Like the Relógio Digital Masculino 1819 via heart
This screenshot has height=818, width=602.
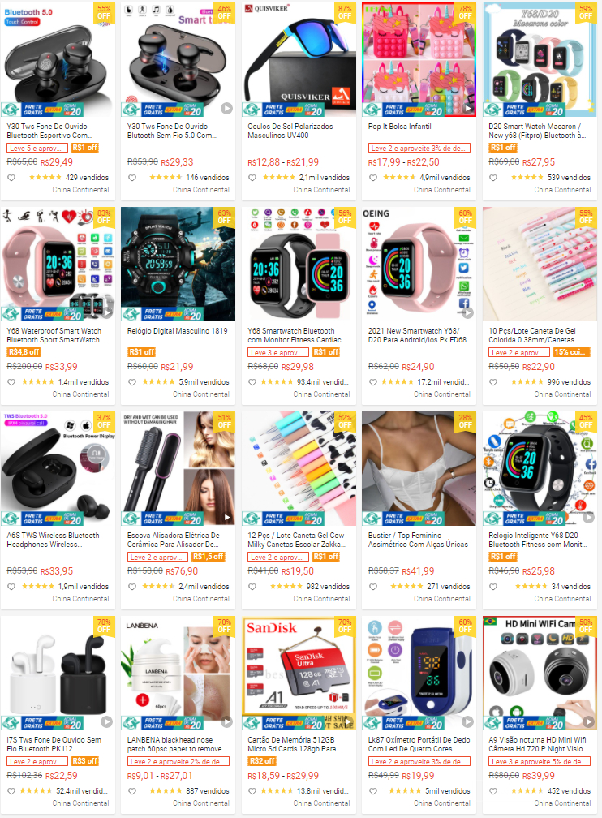tap(132, 382)
